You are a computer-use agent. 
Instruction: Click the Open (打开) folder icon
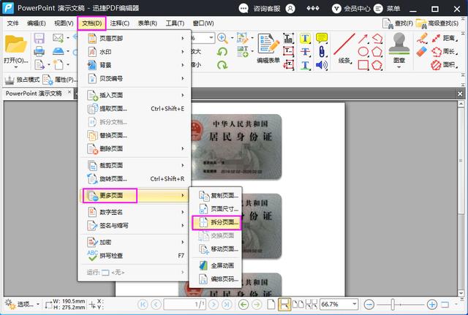point(15,47)
